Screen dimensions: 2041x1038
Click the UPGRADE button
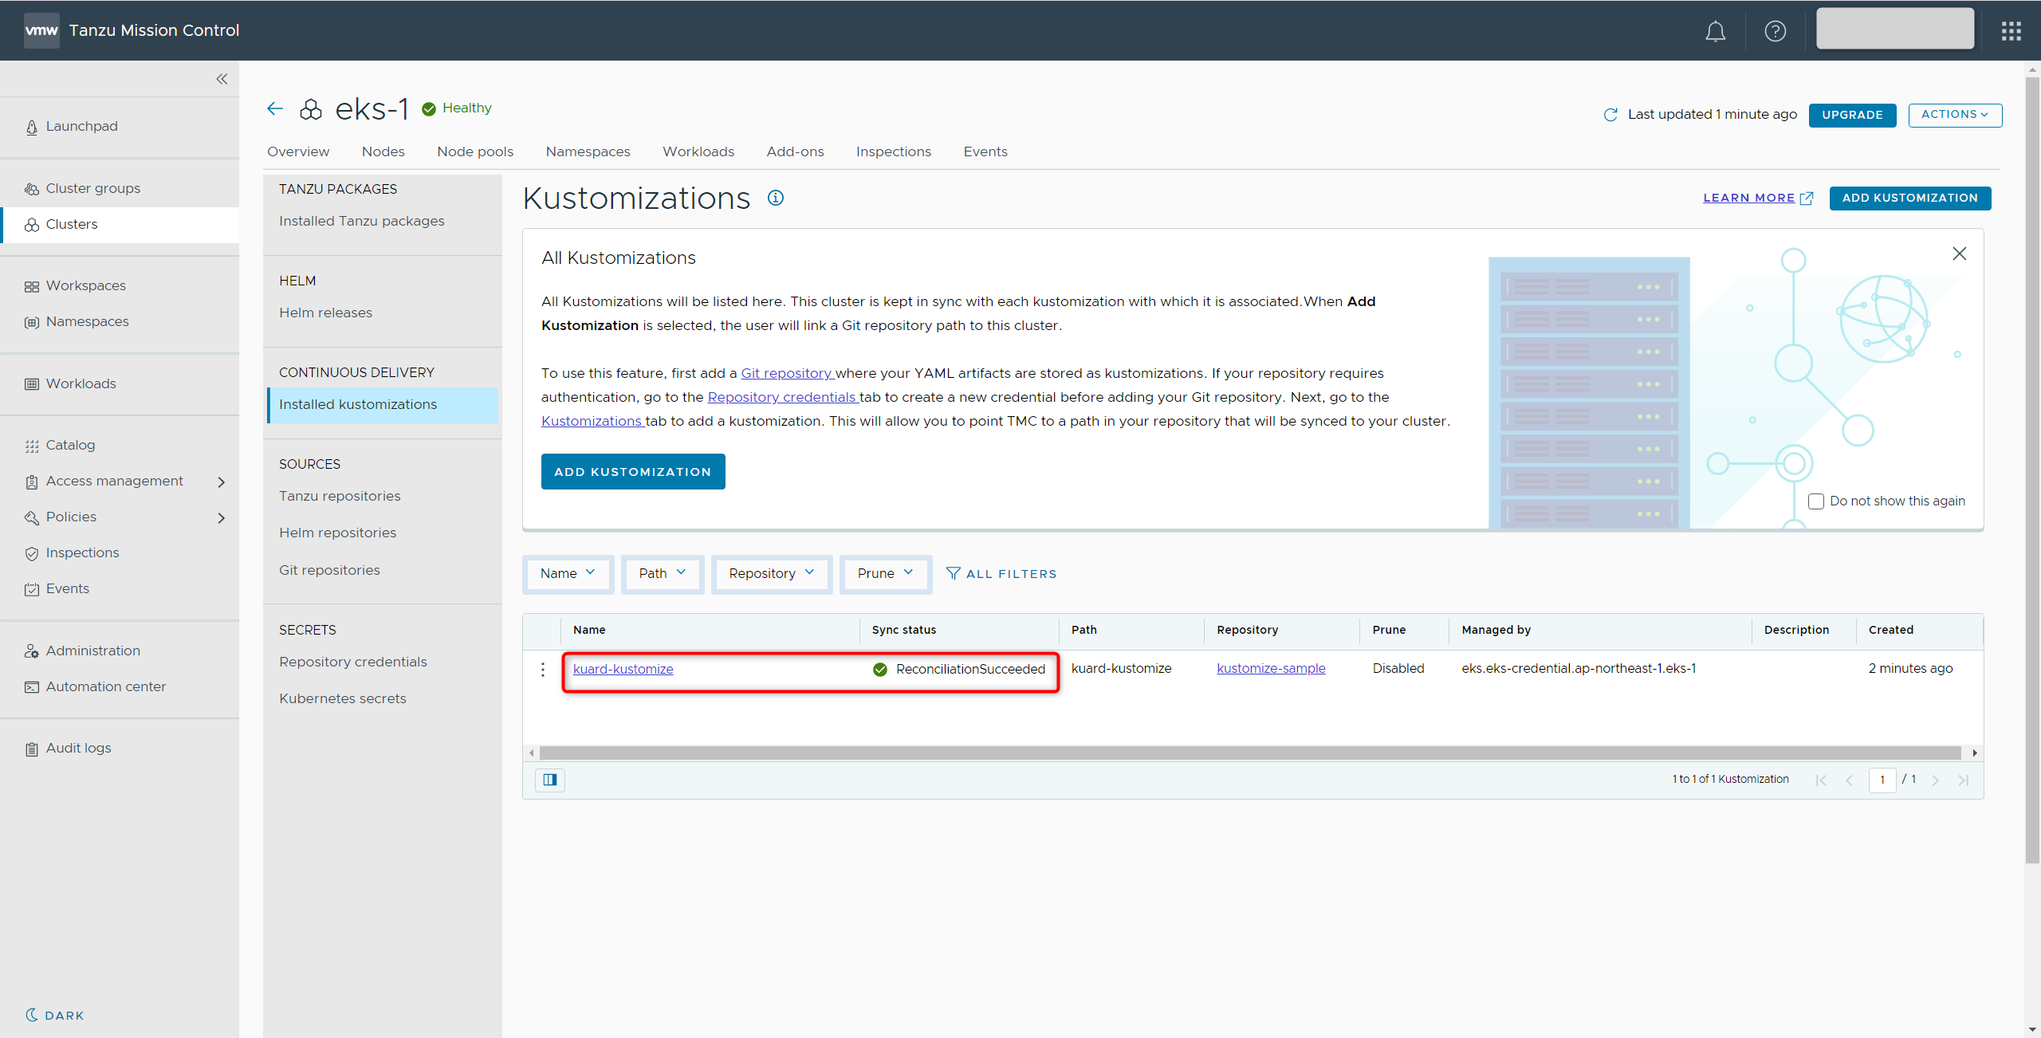pos(1851,115)
